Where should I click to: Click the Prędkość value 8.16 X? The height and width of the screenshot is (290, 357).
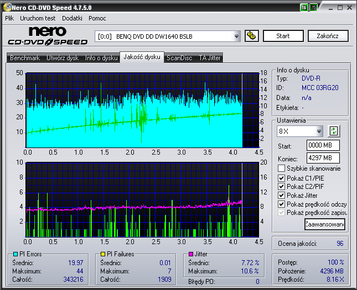tap(335, 280)
